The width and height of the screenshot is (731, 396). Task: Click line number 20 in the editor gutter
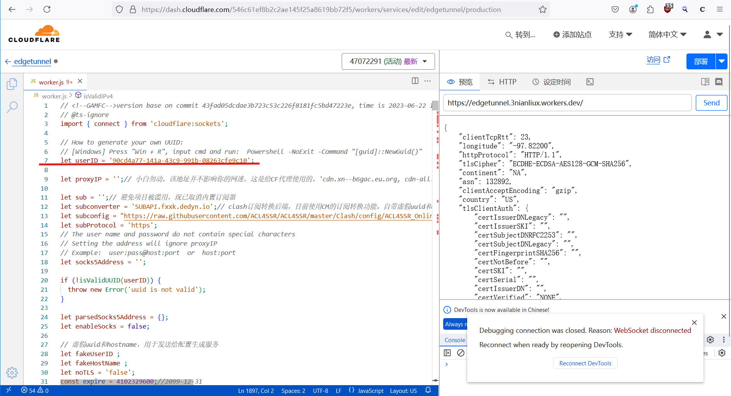pos(44,280)
